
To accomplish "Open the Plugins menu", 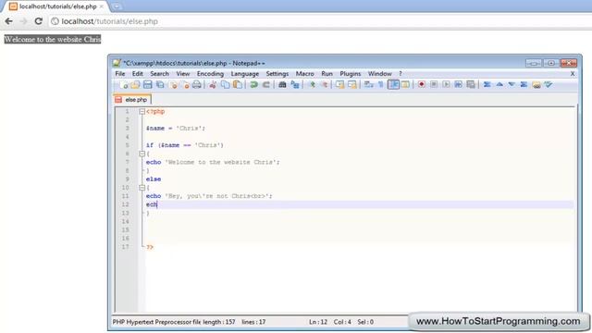I will pyautogui.click(x=351, y=74).
